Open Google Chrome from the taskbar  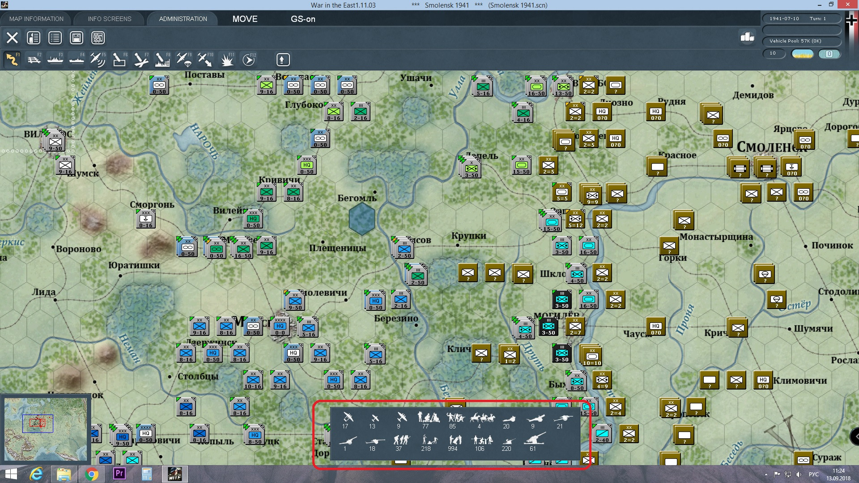coord(91,474)
